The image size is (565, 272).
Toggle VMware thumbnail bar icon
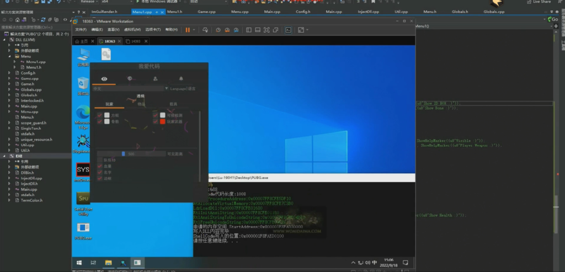(x=258, y=30)
